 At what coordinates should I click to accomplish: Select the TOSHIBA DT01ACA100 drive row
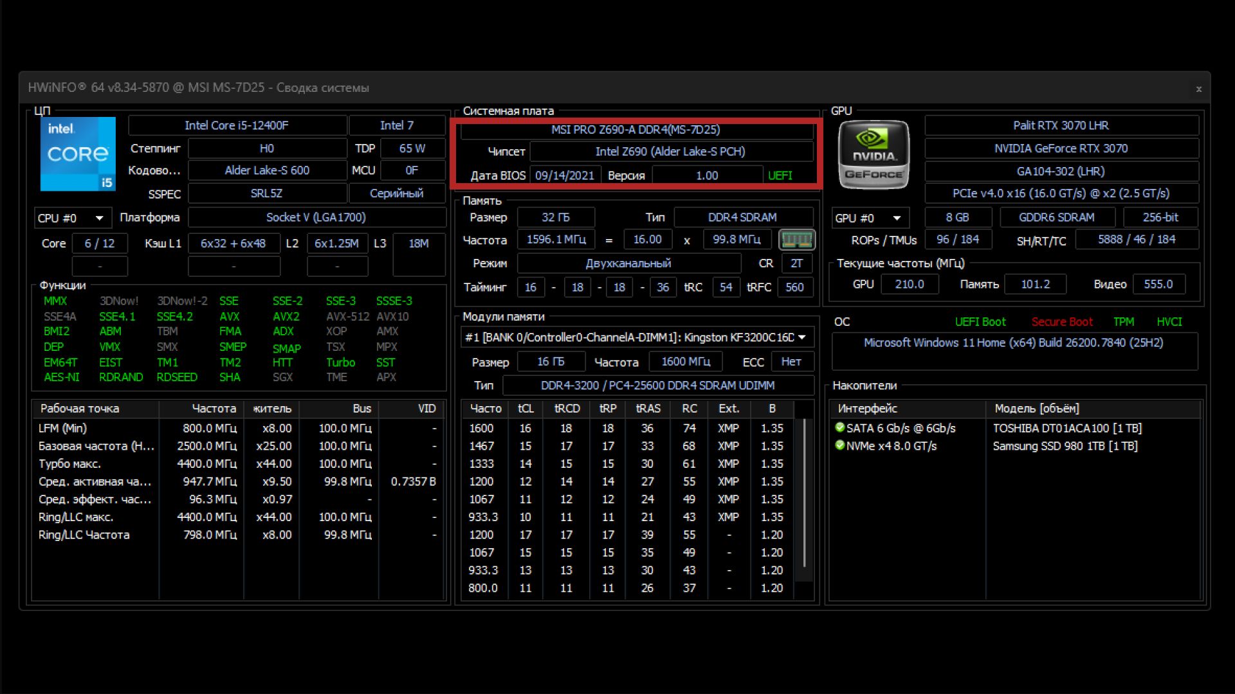[x=1066, y=428]
